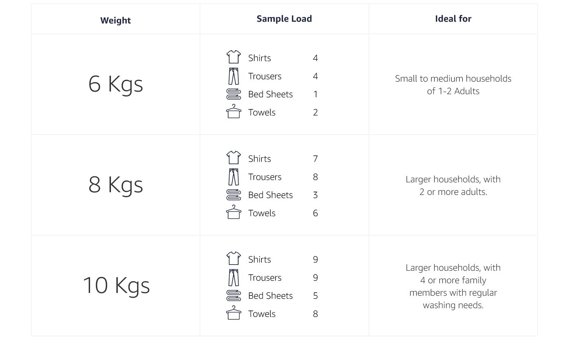
Task: Click the bed sheets icon in 6 Kgs row
Action: (x=233, y=94)
